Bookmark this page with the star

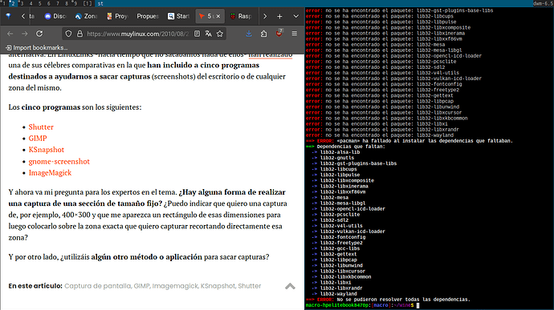pos(220,34)
